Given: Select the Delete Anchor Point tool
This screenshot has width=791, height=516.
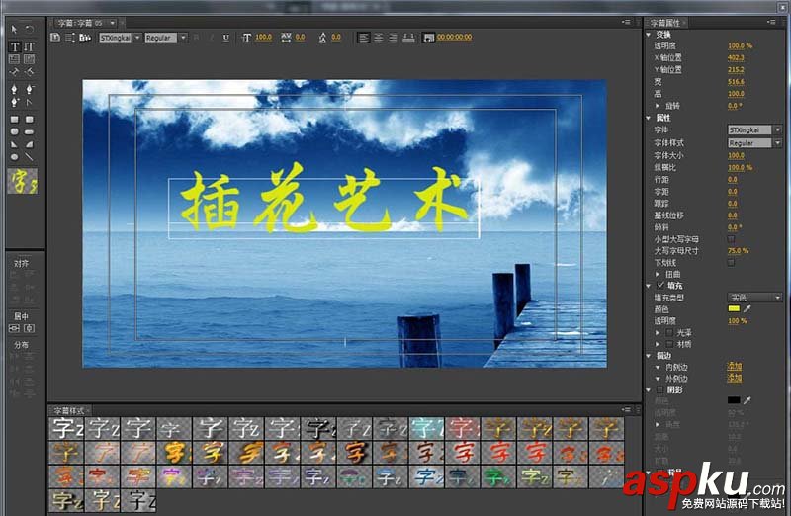Looking at the screenshot, I should click(30, 89).
